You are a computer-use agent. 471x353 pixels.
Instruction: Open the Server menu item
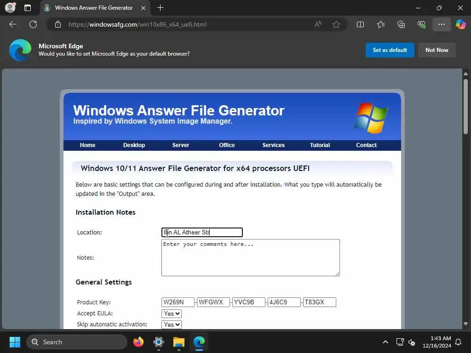(x=180, y=145)
